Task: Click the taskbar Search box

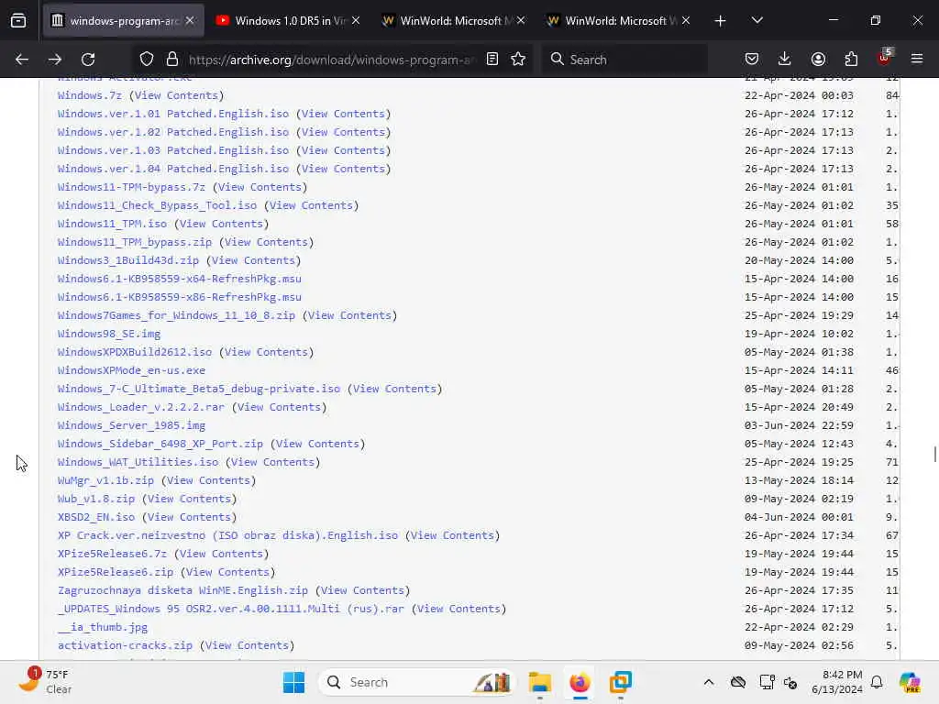Action: click(417, 682)
